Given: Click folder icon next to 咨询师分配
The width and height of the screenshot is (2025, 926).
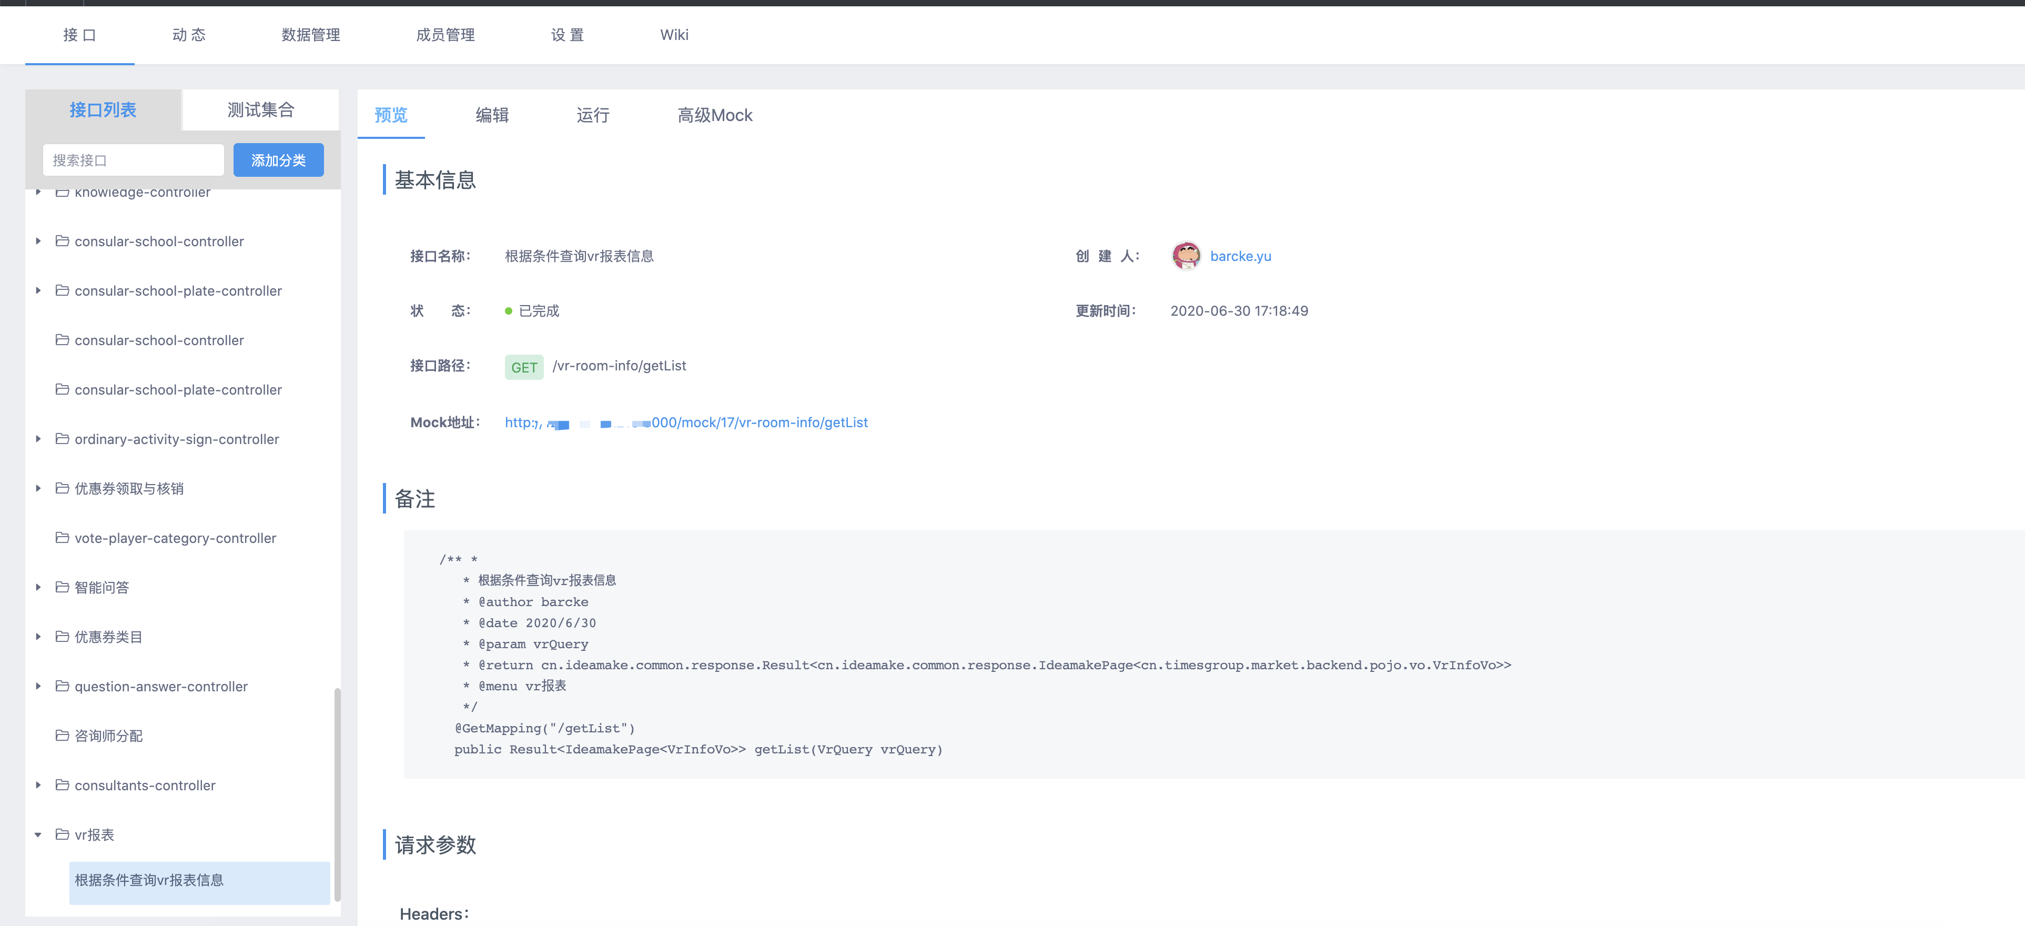Looking at the screenshot, I should (x=62, y=735).
